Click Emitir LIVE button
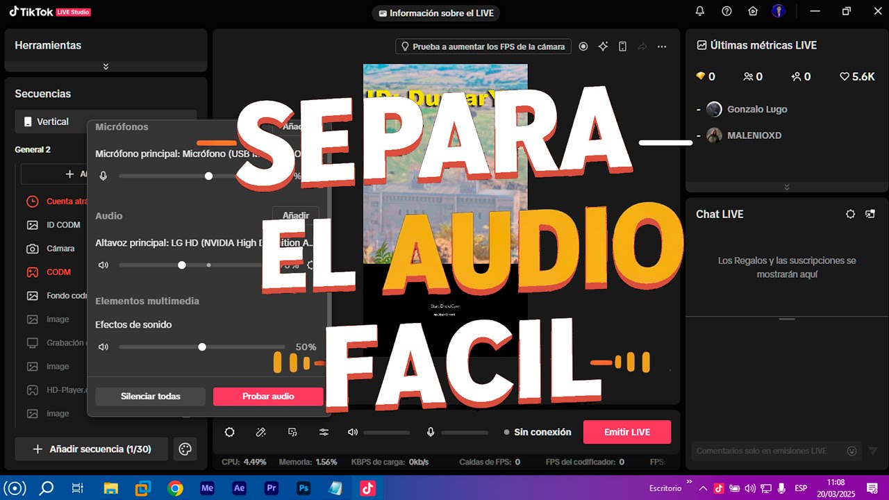Image resolution: width=889 pixels, height=500 pixels. pyautogui.click(x=627, y=432)
